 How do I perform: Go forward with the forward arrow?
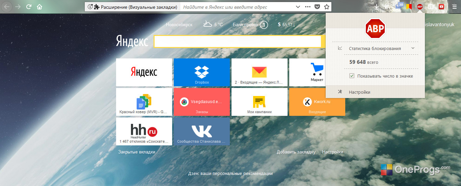pyautogui.click(x=18, y=7)
